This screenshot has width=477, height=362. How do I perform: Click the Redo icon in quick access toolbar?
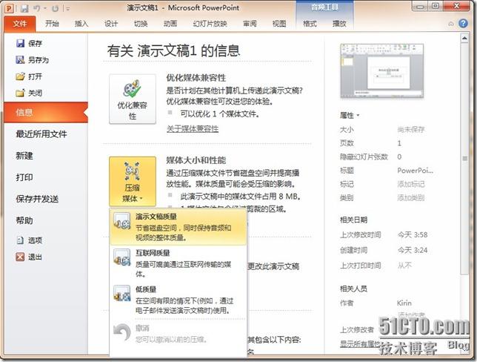pyautogui.click(x=55, y=9)
